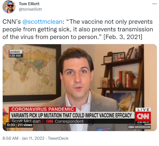Click the Jan 11, 2022 date
This screenshot has height=146, width=159.
click(33, 138)
